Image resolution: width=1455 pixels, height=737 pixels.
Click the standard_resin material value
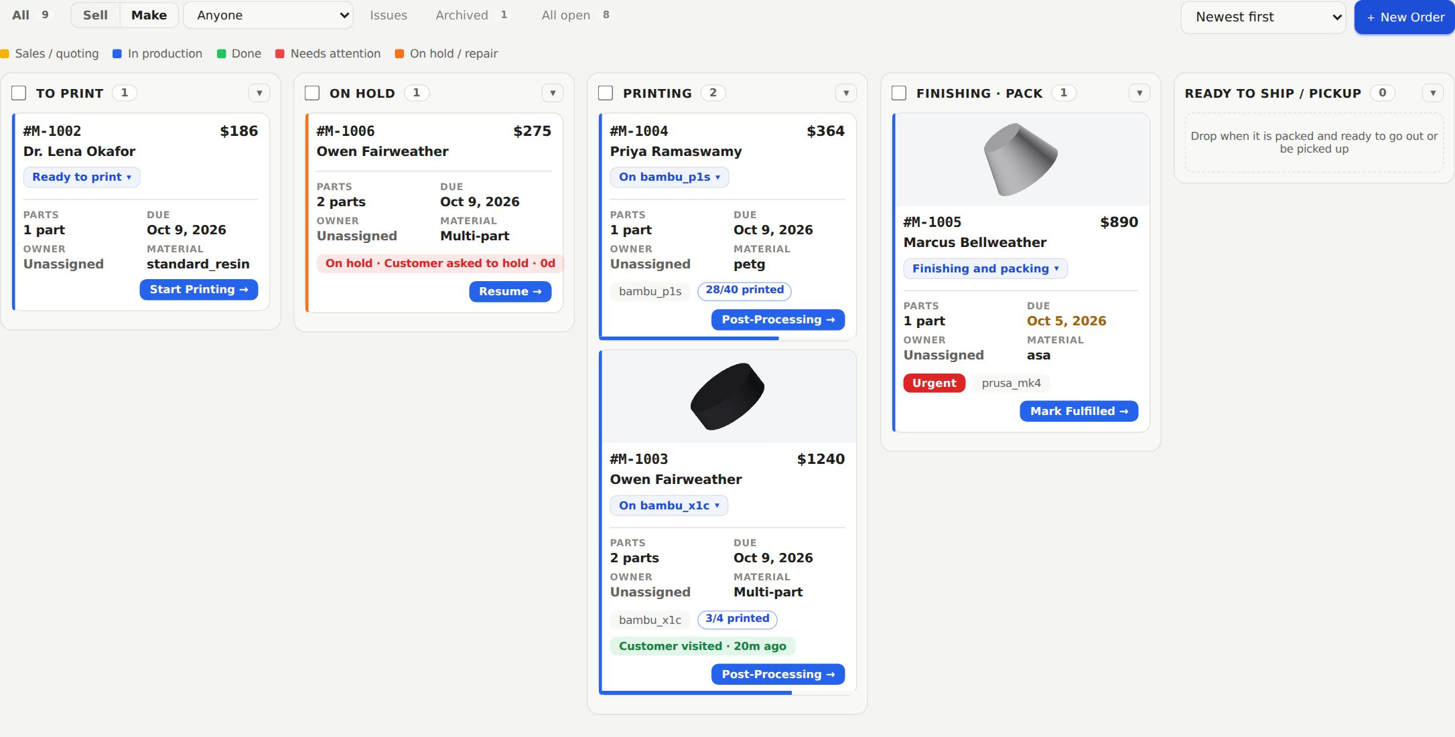click(198, 264)
